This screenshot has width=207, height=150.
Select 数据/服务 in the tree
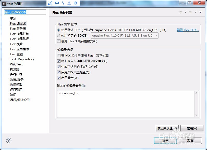tap(17, 80)
